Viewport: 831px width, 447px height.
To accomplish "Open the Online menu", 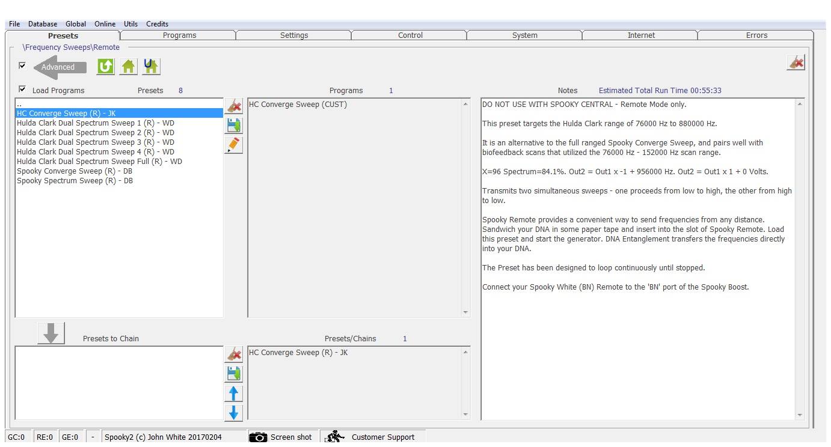I will point(105,24).
